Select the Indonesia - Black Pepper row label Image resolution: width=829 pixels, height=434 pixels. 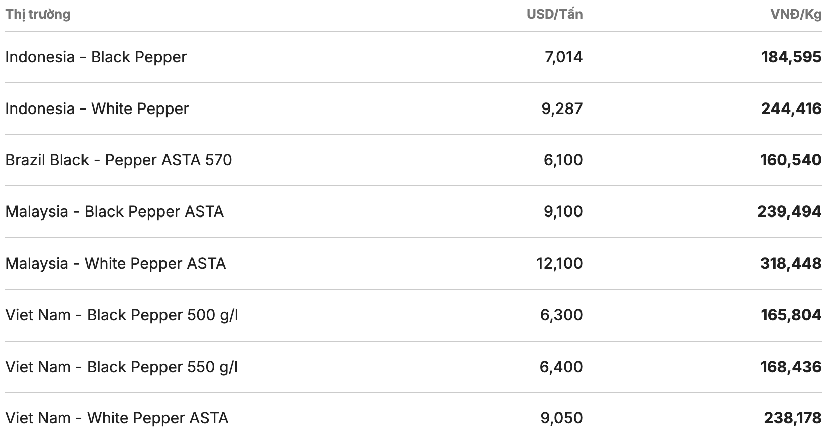tap(96, 57)
